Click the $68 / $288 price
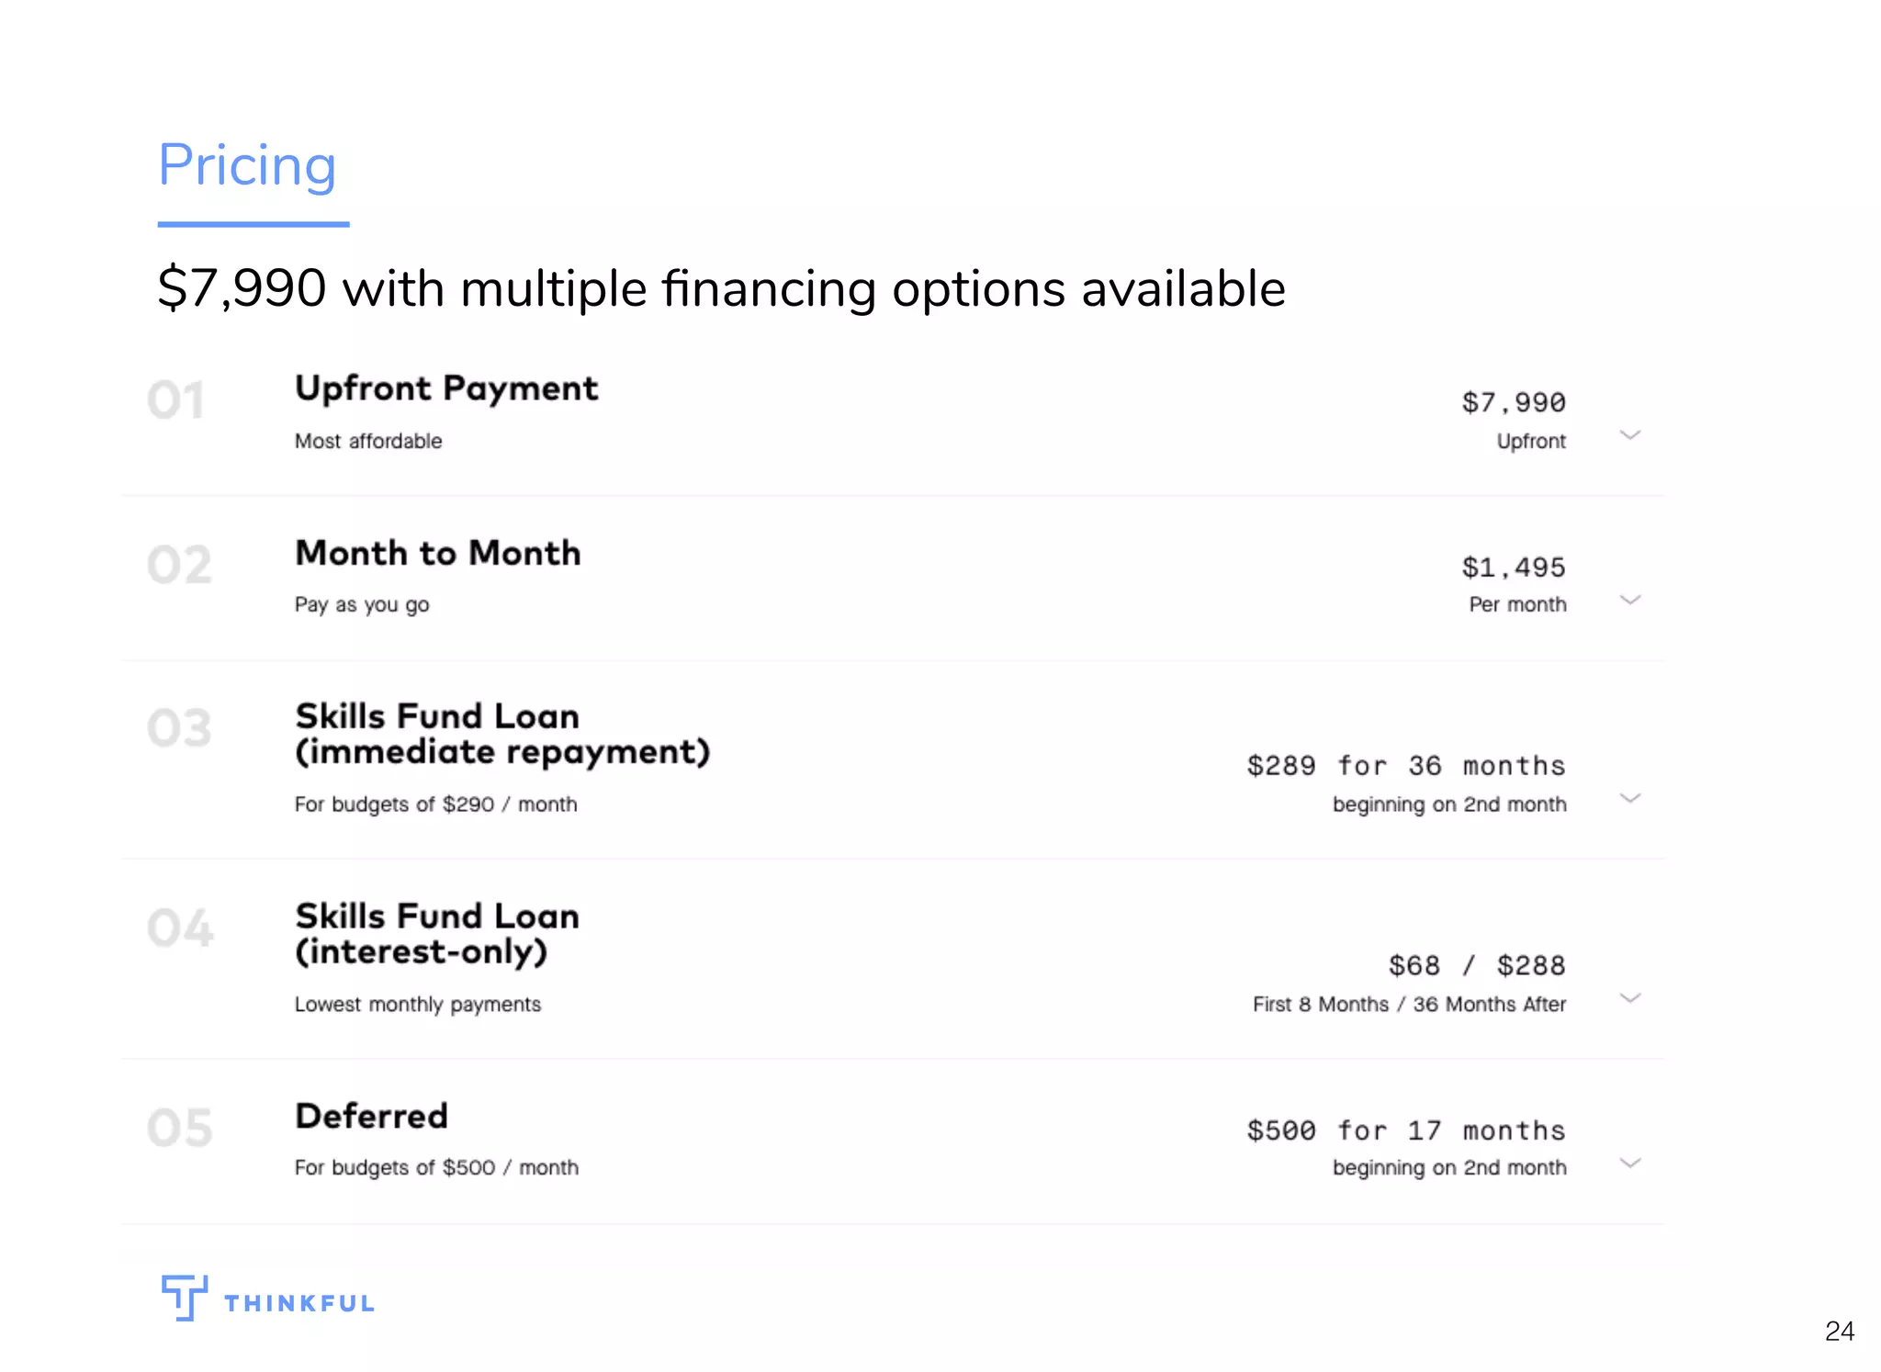 (1477, 965)
